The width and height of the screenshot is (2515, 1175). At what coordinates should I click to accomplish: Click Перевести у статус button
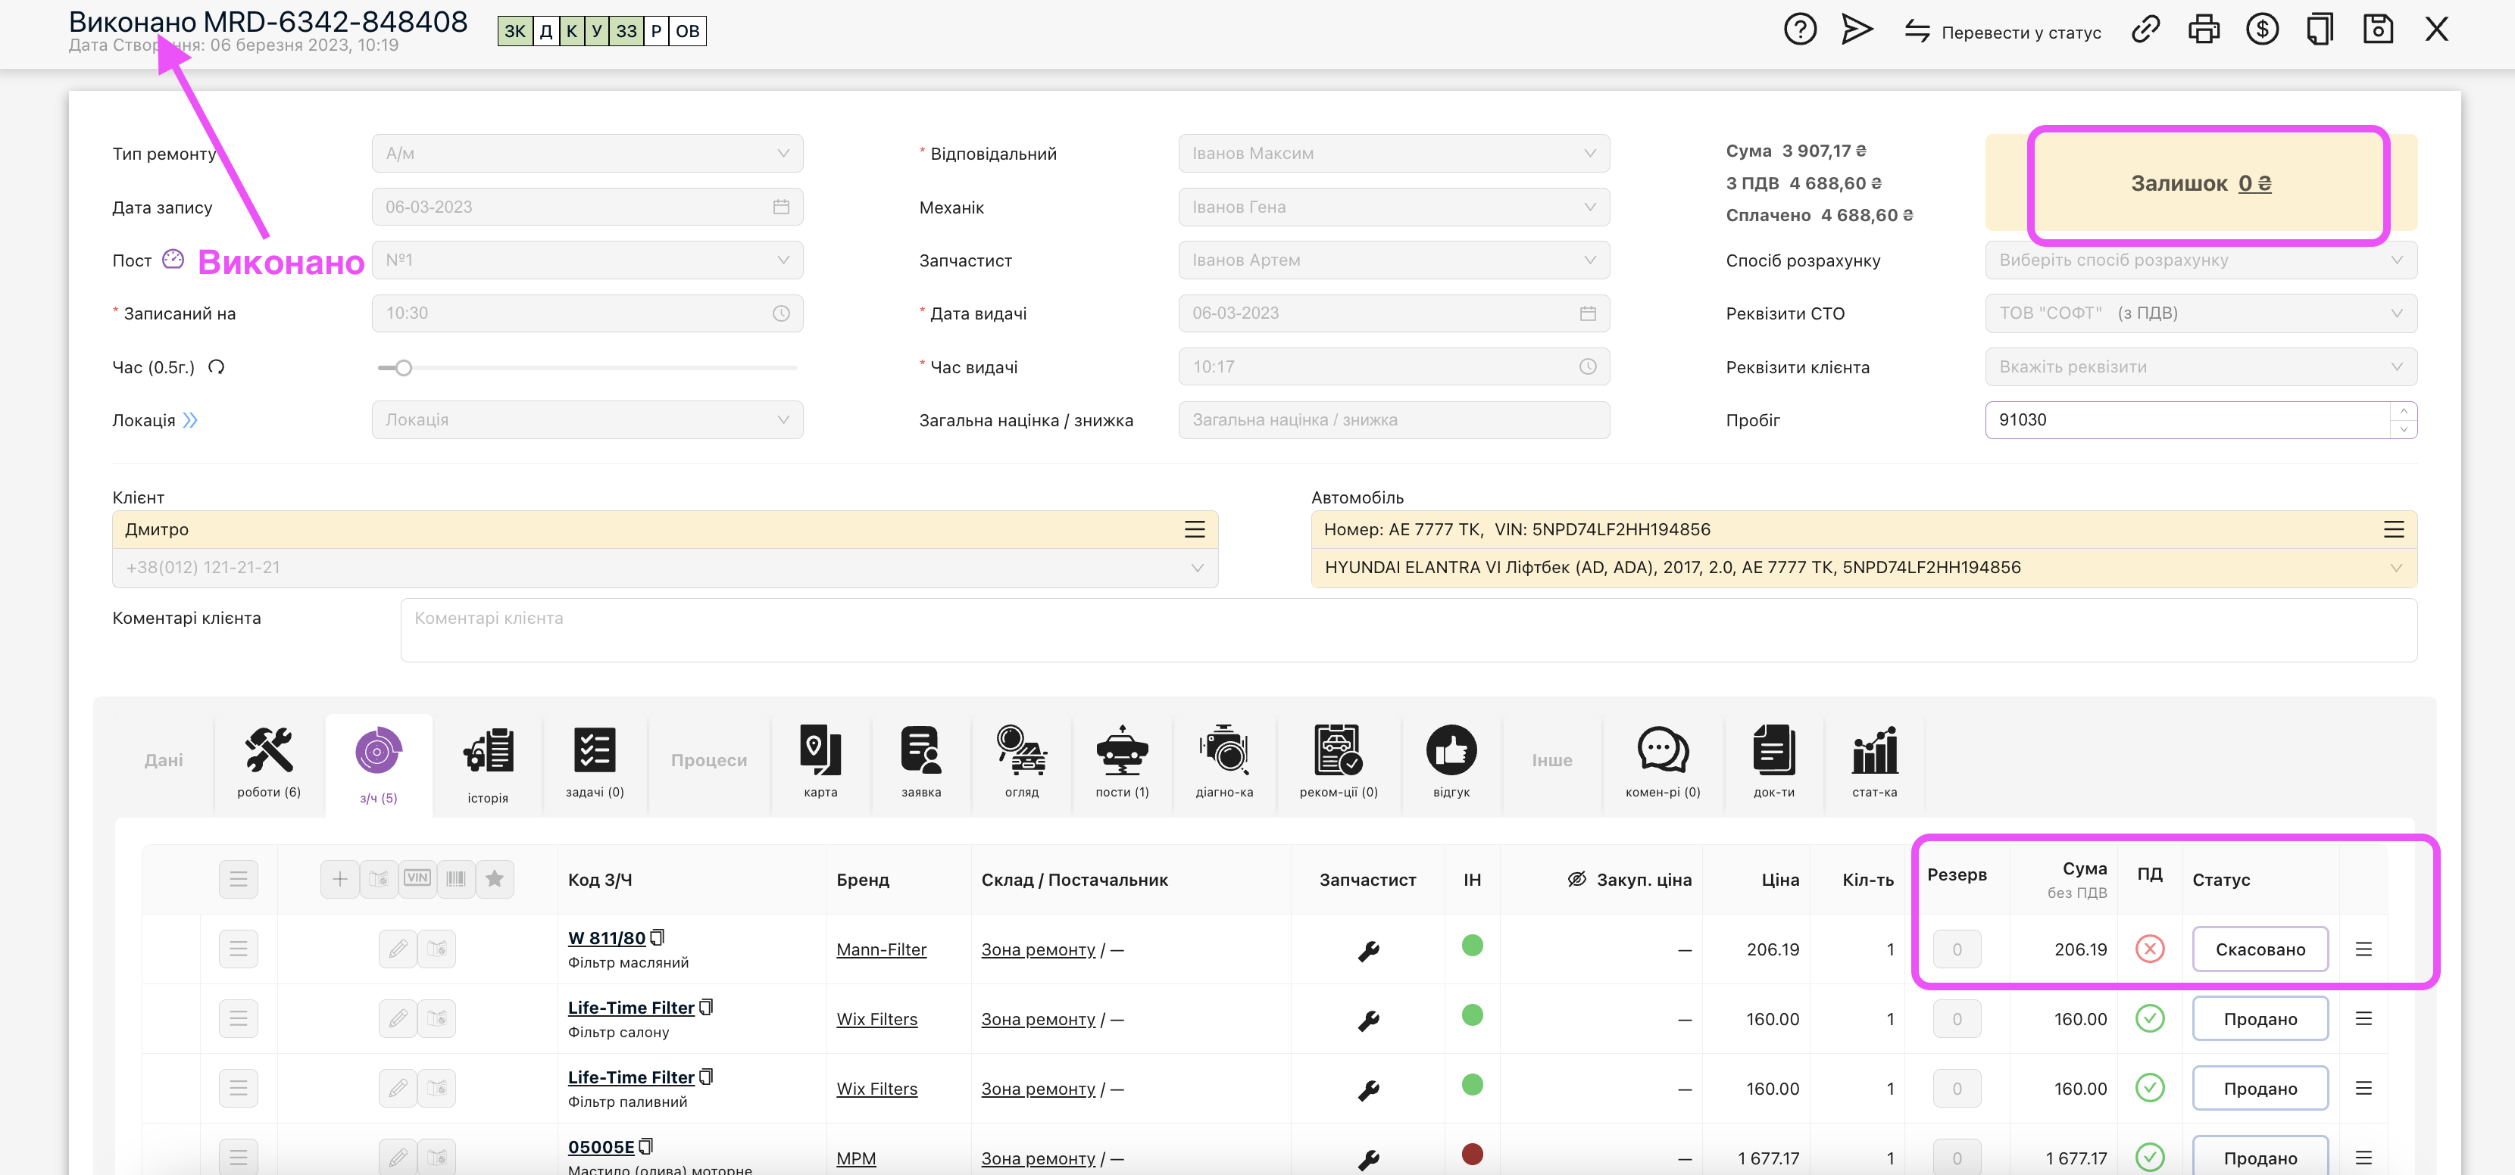point(2002,33)
